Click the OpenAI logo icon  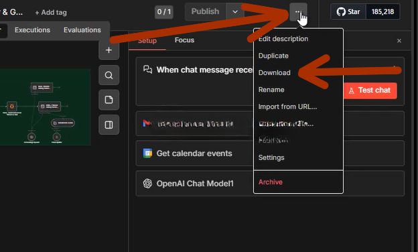coord(147,184)
